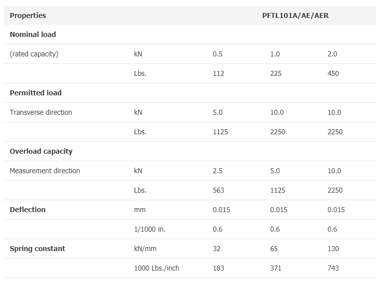Select the PFTL101A/AE/AER header text
Viewport: 376px width, 295px height.
point(295,15)
